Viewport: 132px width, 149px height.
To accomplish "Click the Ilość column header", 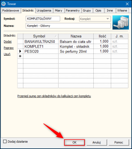I will (102, 36).
